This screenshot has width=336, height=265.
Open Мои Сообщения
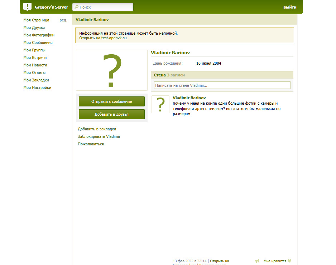tap(38, 42)
